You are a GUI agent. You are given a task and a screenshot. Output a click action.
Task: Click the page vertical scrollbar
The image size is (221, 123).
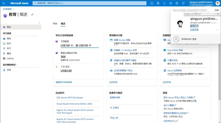point(219,72)
